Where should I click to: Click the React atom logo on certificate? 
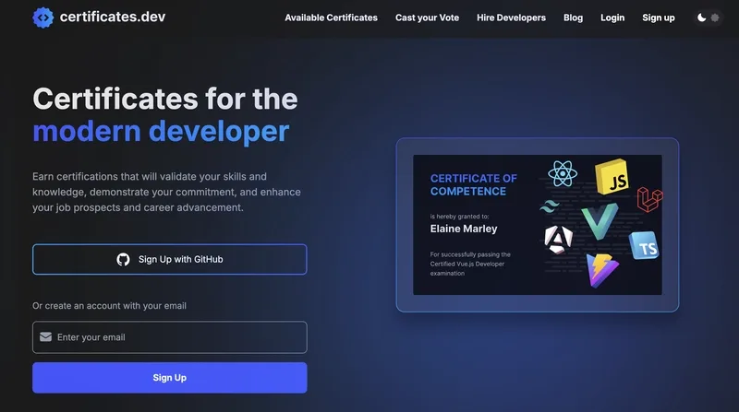[563, 173]
